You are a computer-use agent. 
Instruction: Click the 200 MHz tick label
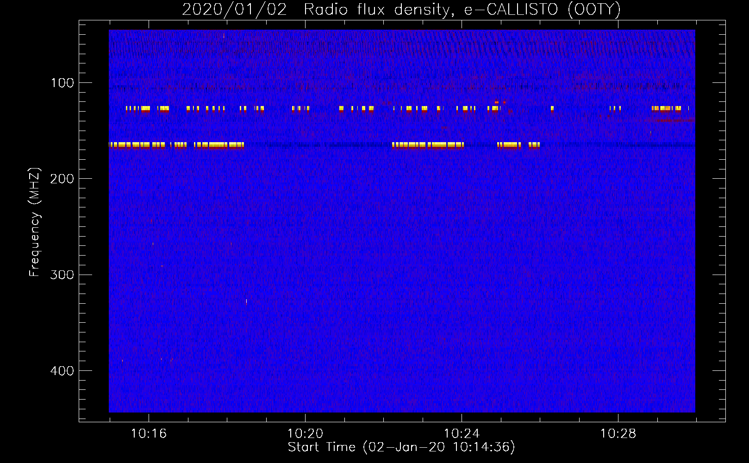click(x=62, y=179)
